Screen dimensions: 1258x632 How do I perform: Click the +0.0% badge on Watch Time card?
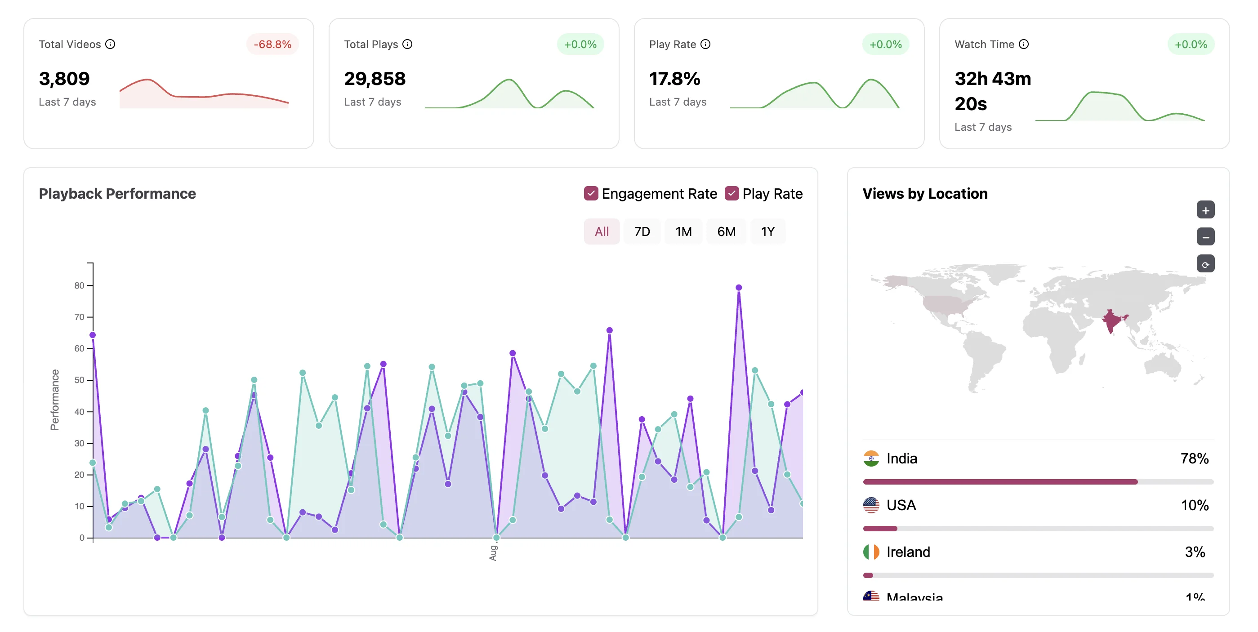(1191, 45)
